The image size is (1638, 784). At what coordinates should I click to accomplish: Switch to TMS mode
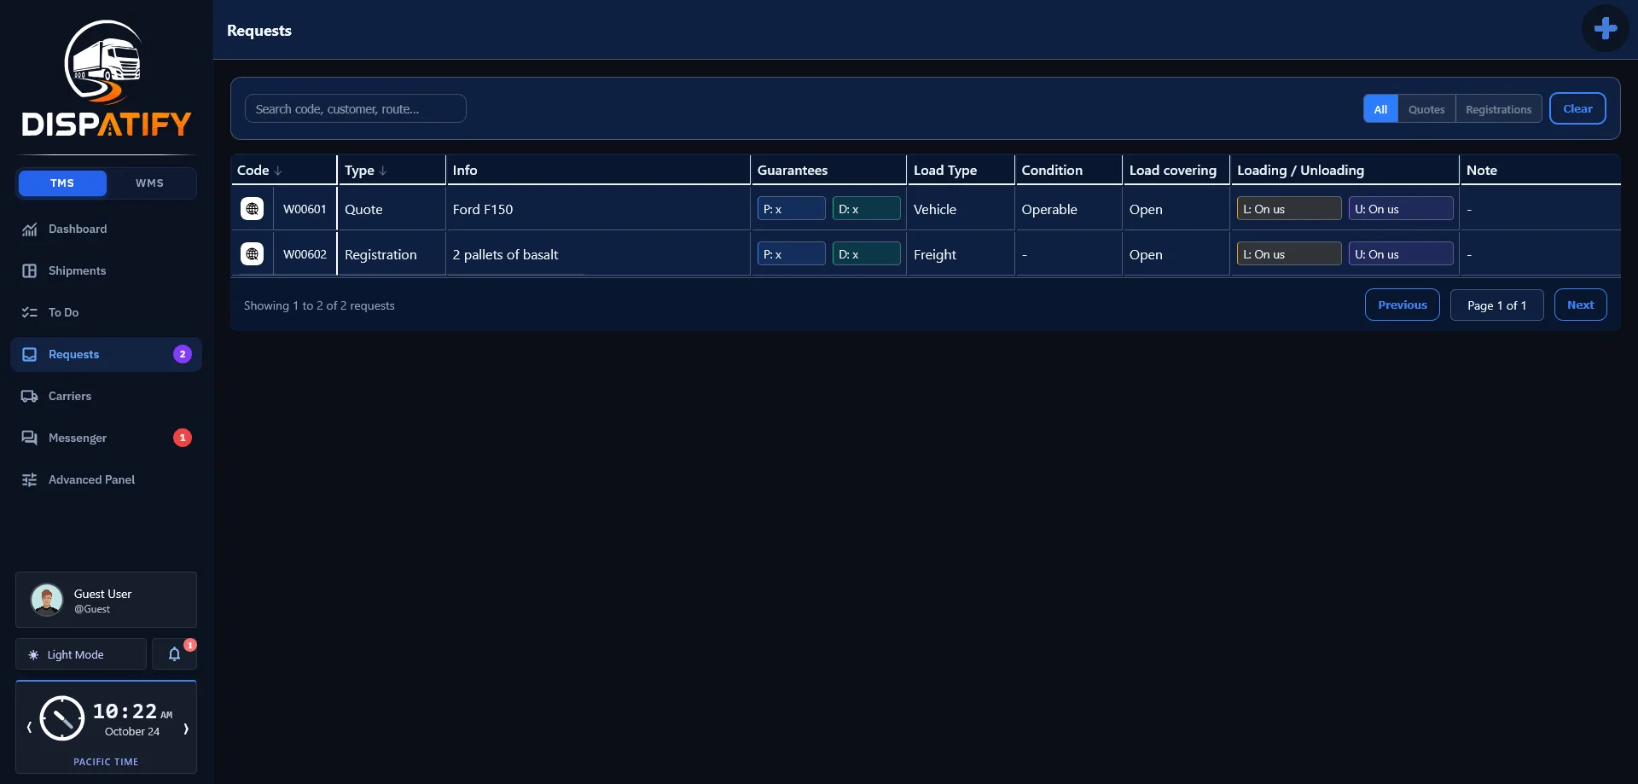pyautogui.click(x=62, y=183)
